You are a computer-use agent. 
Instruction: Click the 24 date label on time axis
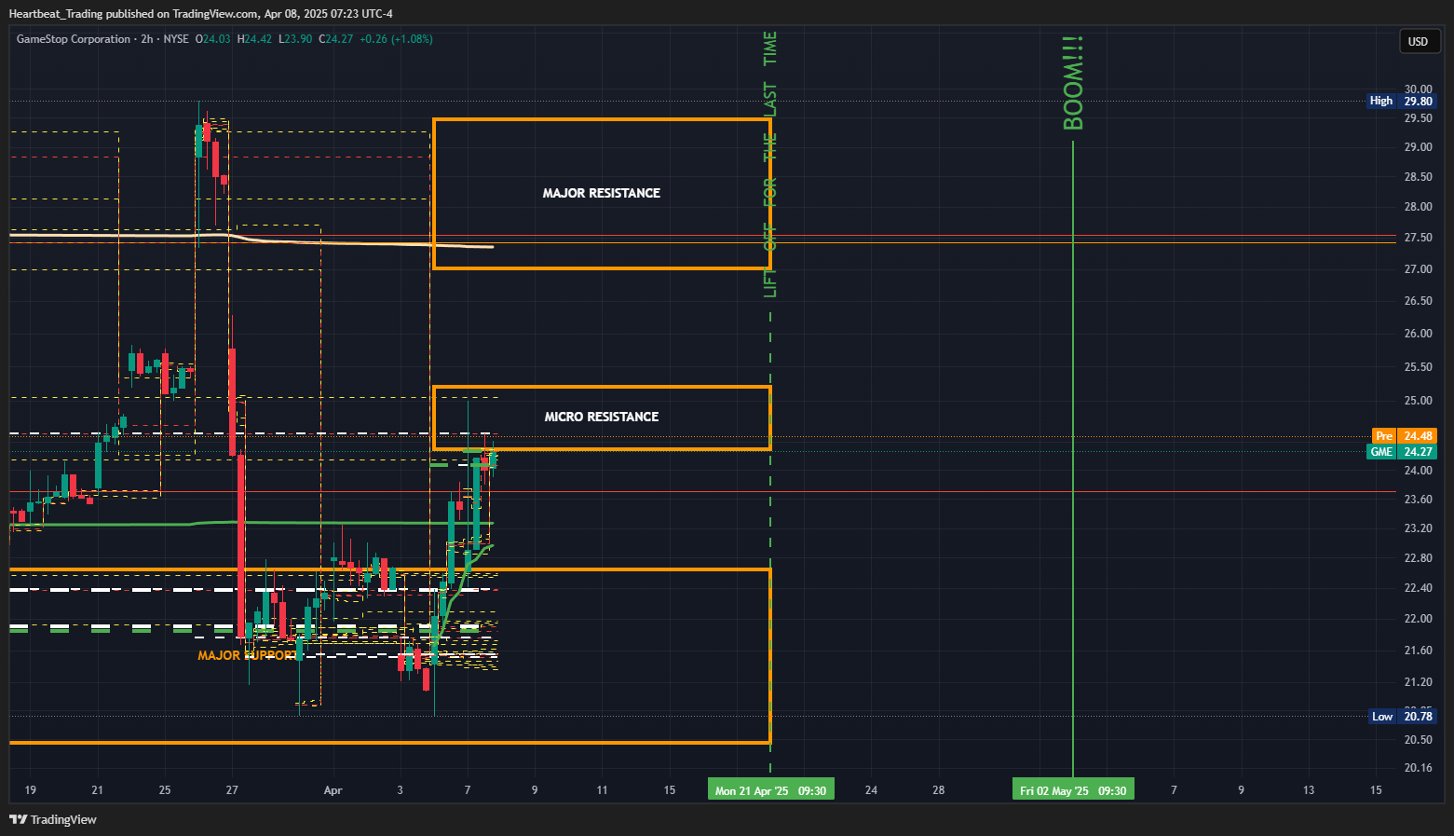pyautogui.click(x=871, y=790)
